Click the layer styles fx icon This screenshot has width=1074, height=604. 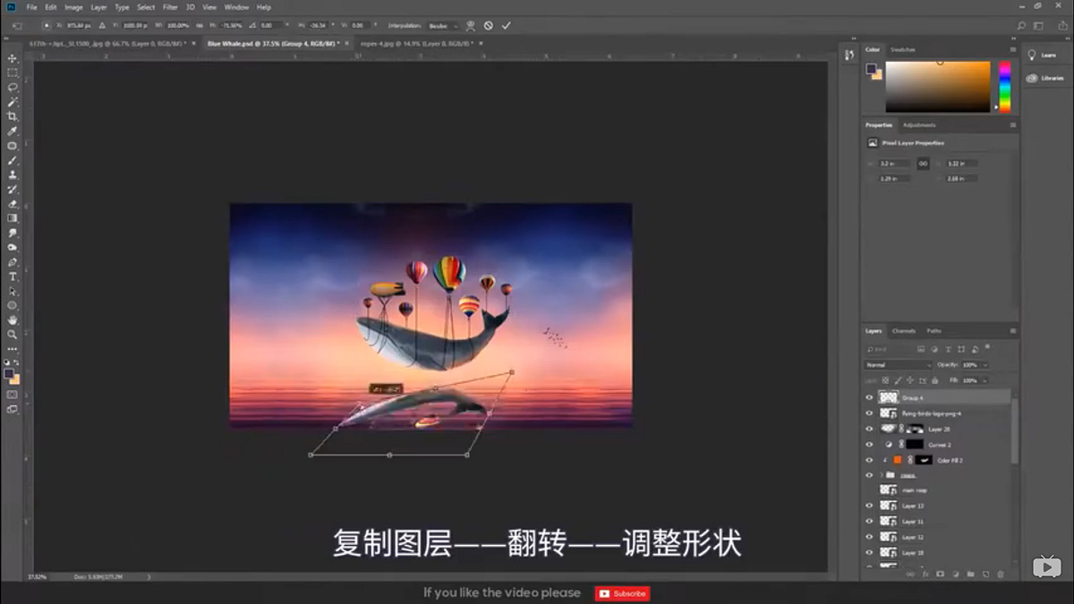[925, 572]
